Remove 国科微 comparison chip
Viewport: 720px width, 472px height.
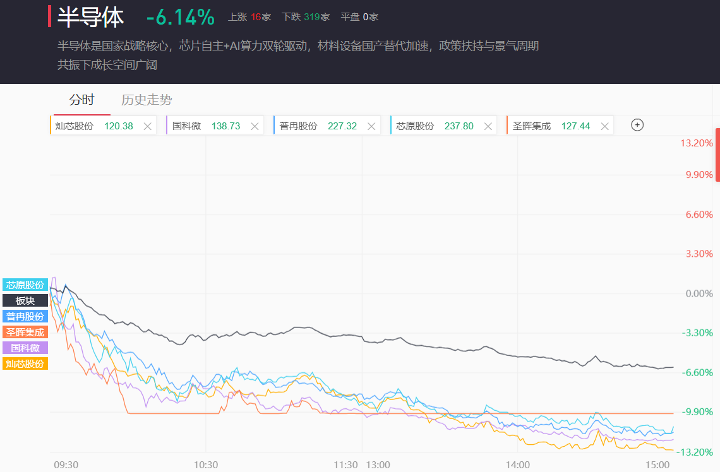coord(255,126)
